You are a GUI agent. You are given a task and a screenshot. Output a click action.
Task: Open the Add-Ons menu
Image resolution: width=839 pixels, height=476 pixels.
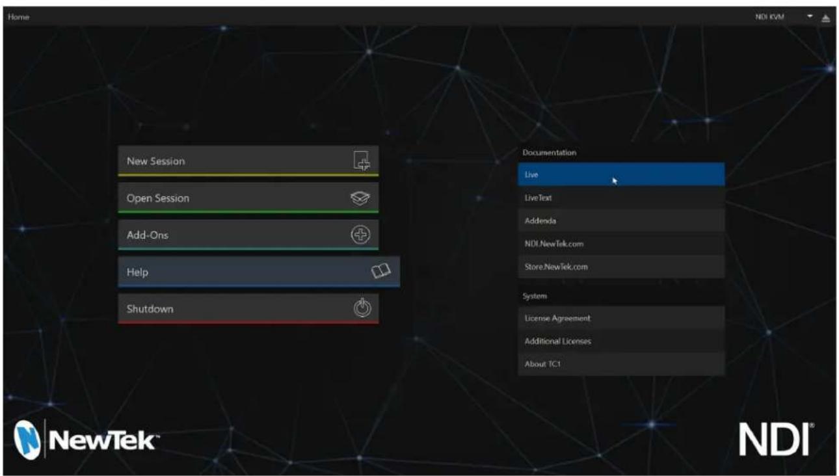click(248, 235)
